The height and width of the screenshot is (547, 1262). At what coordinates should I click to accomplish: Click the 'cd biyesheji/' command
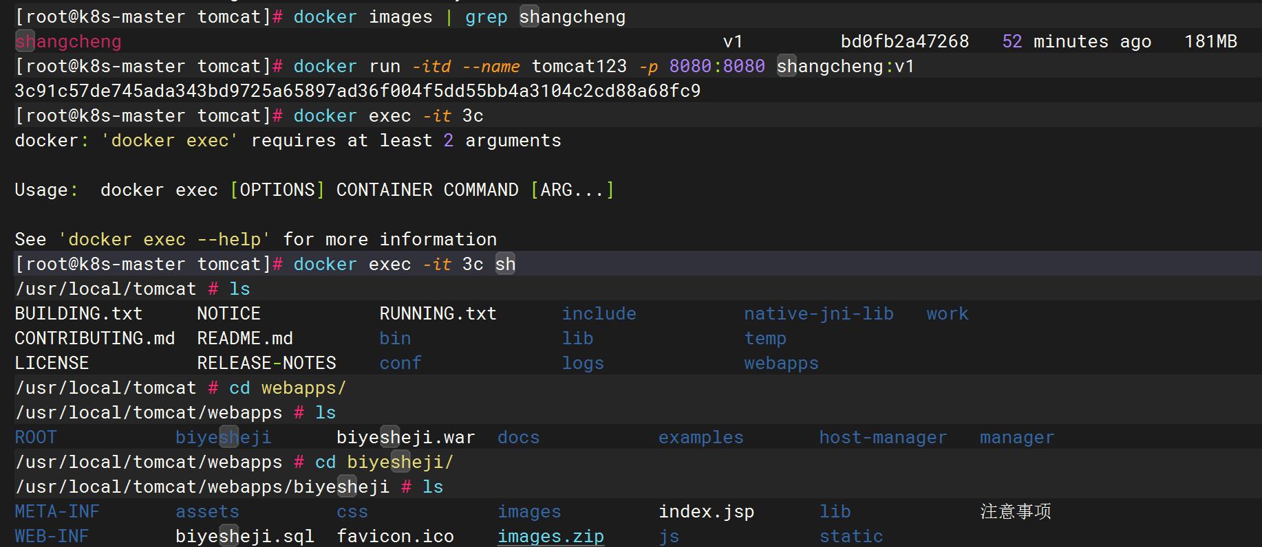click(385, 462)
